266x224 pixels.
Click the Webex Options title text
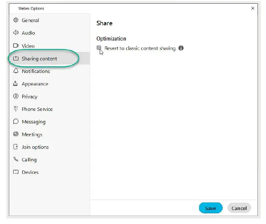(x=31, y=8)
